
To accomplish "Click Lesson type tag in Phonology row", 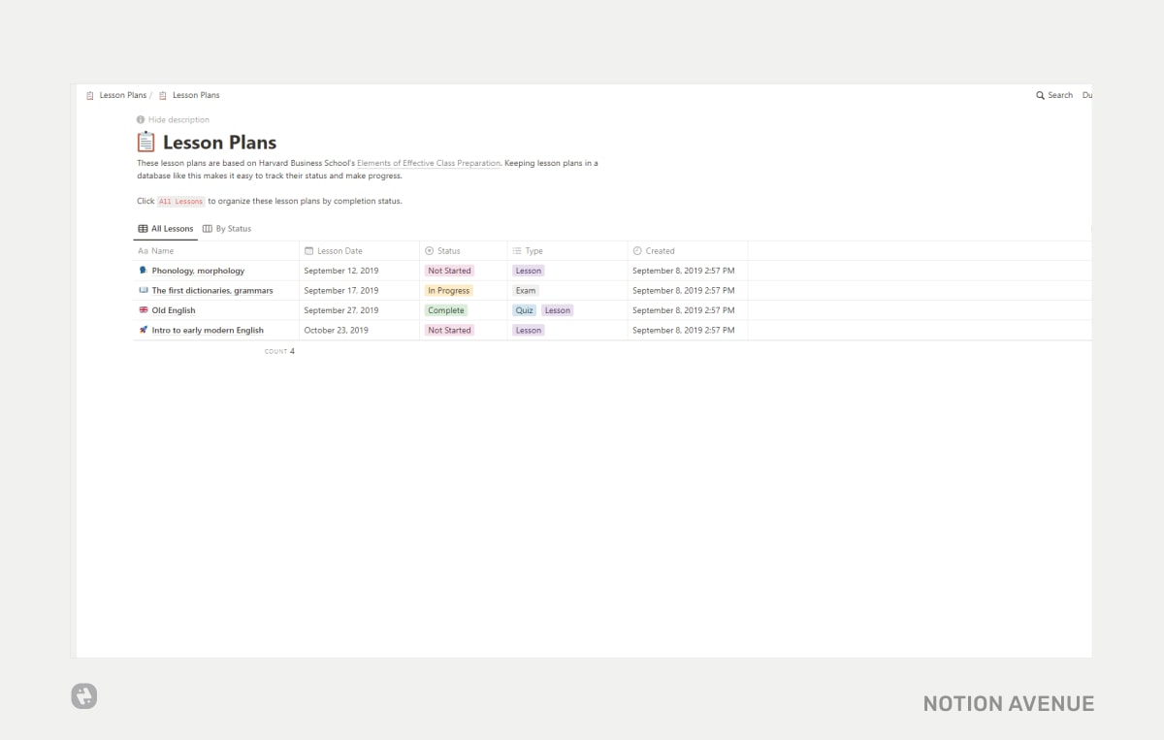I will [529, 271].
